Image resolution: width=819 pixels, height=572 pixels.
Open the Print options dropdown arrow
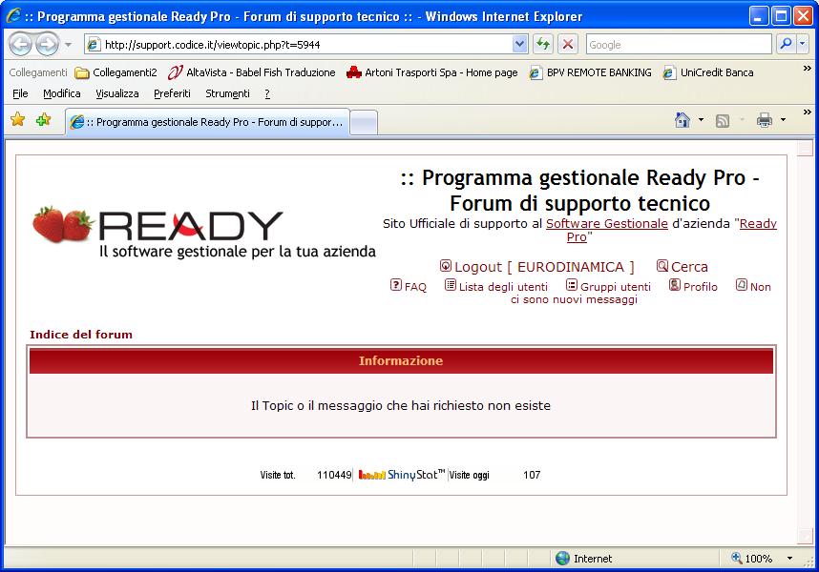pos(783,120)
